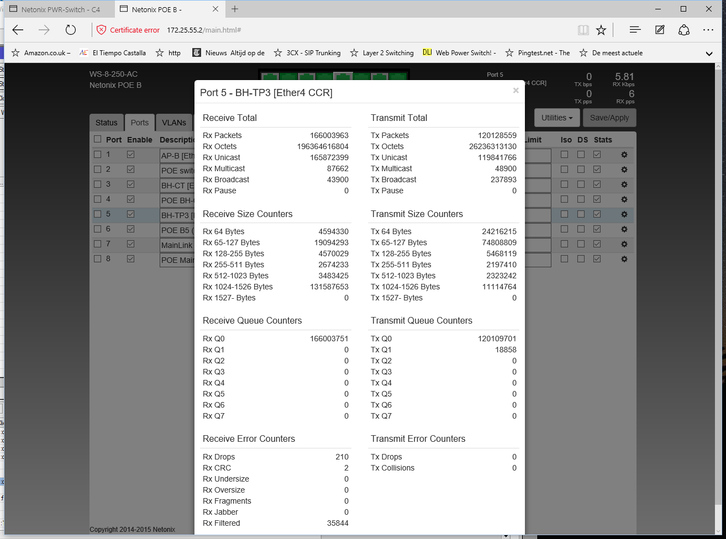Click the address bar URL

click(x=204, y=30)
